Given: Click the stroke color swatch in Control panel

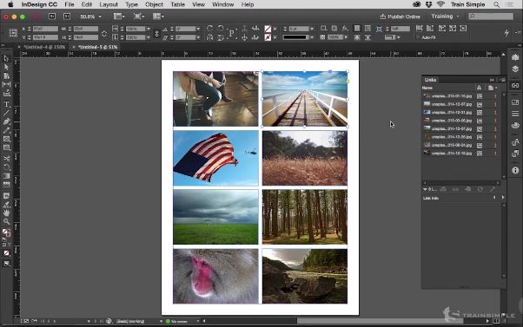Looking at the screenshot, I should coord(268,37).
